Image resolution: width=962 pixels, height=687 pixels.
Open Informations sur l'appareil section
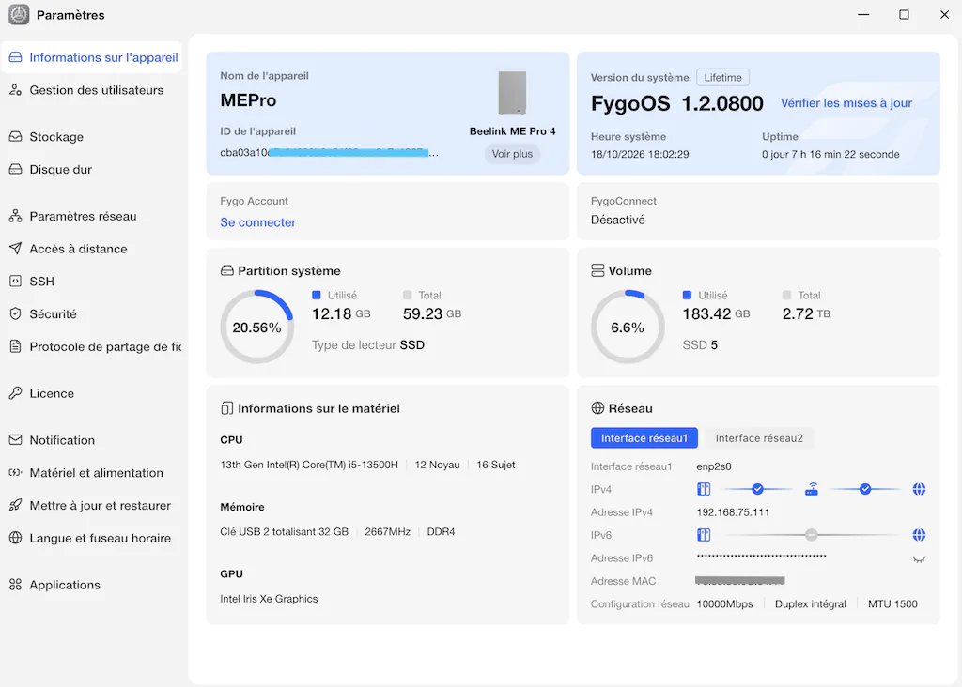click(x=92, y=57)
